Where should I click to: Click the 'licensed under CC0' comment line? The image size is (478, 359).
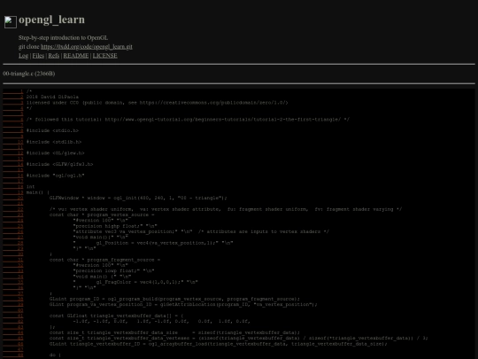[x=157, y=103]
